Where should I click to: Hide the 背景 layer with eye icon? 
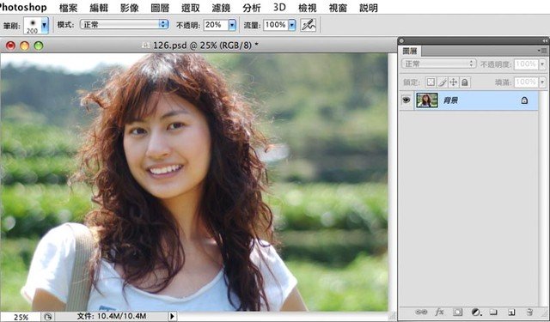click(x=406, y=100)
